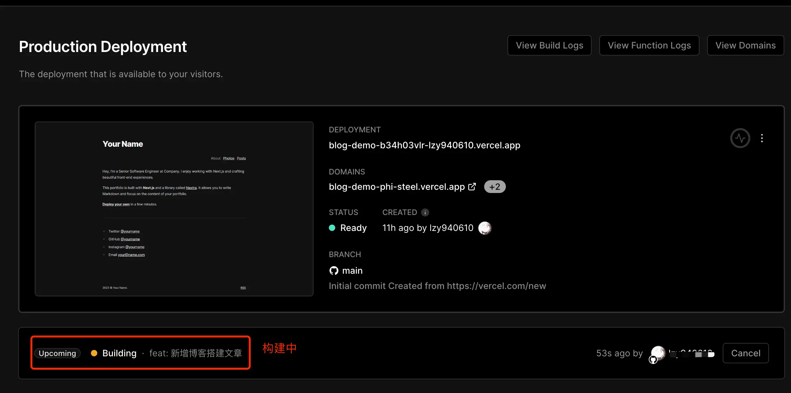Click the info icon beside CREATED
This screenshot has height=393, width=791.
point(425,212)
